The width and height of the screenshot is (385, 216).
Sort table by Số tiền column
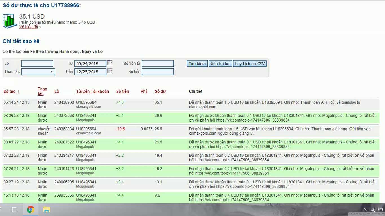[x=122, y=91]
